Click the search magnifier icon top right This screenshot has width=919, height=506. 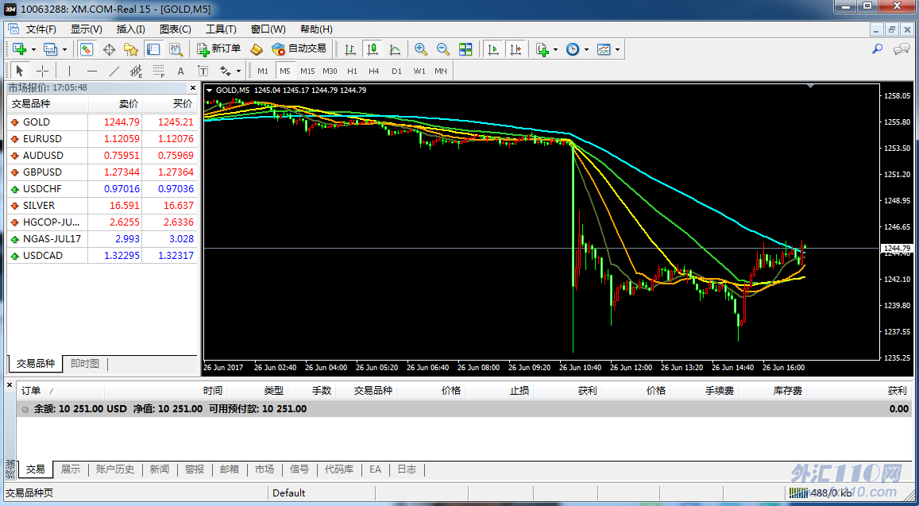878,49
